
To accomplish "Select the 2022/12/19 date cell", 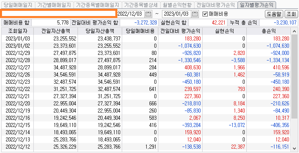I will point(18,111).
